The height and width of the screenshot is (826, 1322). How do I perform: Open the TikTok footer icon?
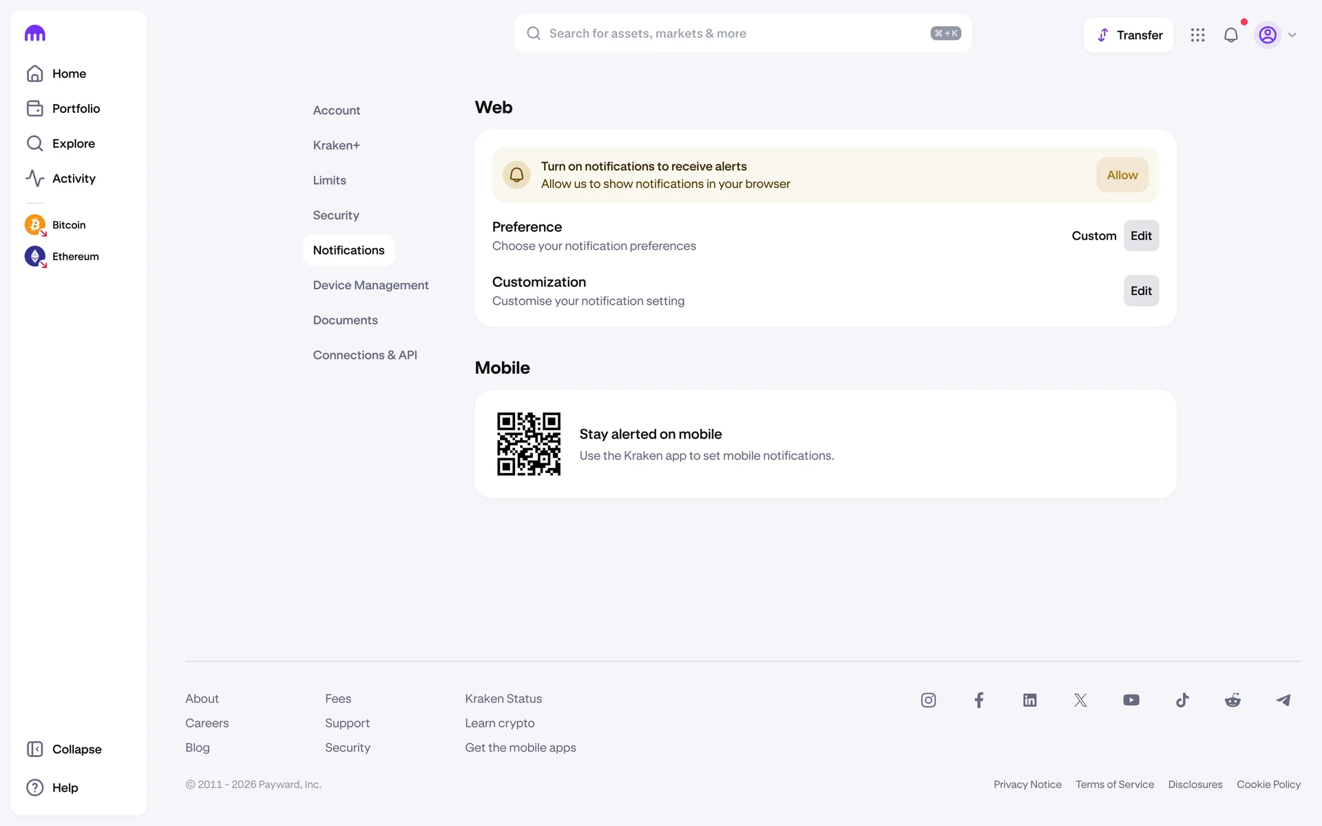click(x=1182, y=700)
